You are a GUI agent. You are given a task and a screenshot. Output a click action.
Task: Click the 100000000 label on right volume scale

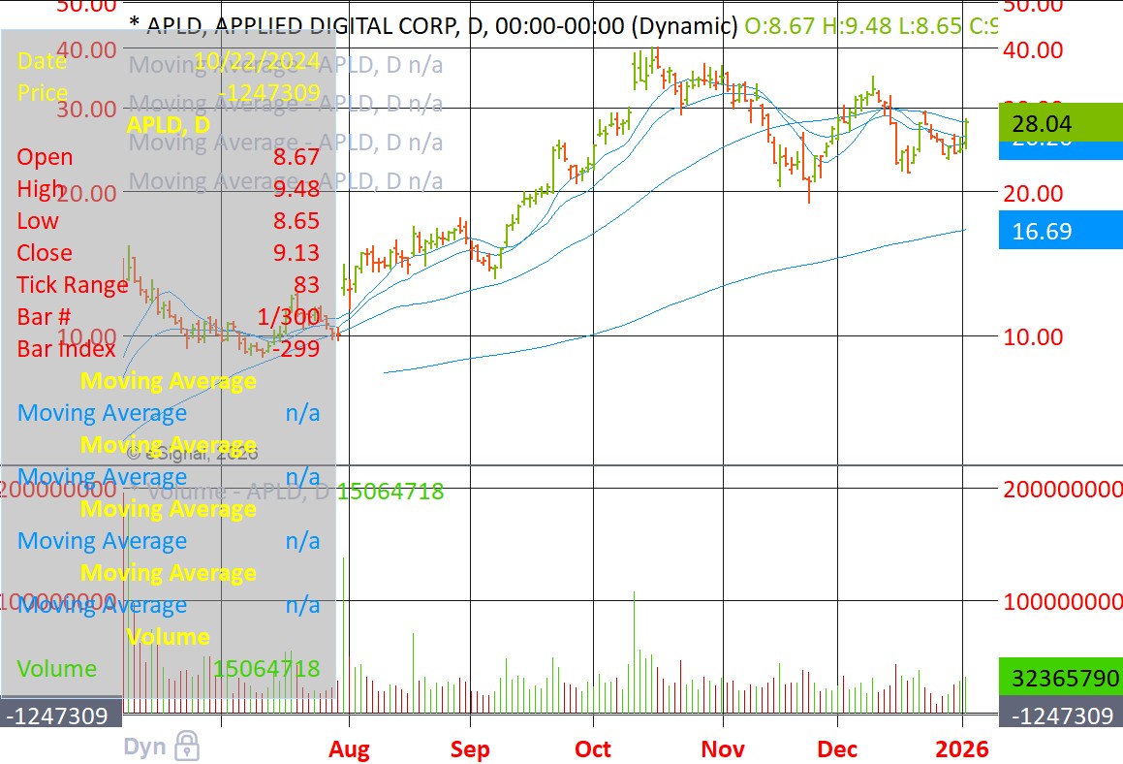(1062, 602)
